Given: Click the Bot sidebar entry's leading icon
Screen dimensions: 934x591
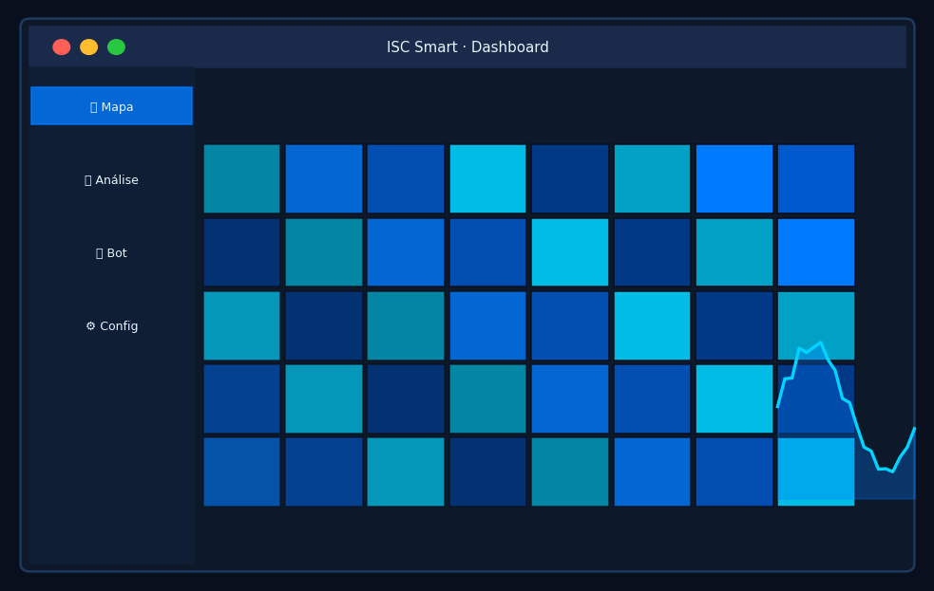Looking at the screenshot, I should click(98, 252).
